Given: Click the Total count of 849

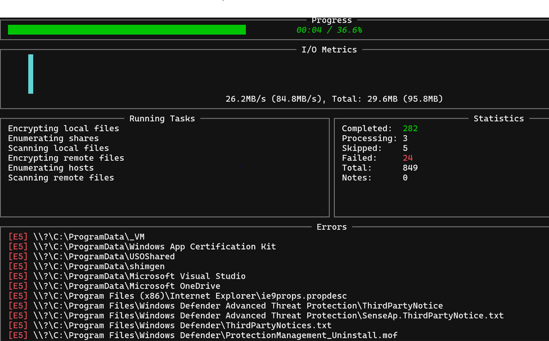Looking at the screenshot, I should click(x=410, y=168).
